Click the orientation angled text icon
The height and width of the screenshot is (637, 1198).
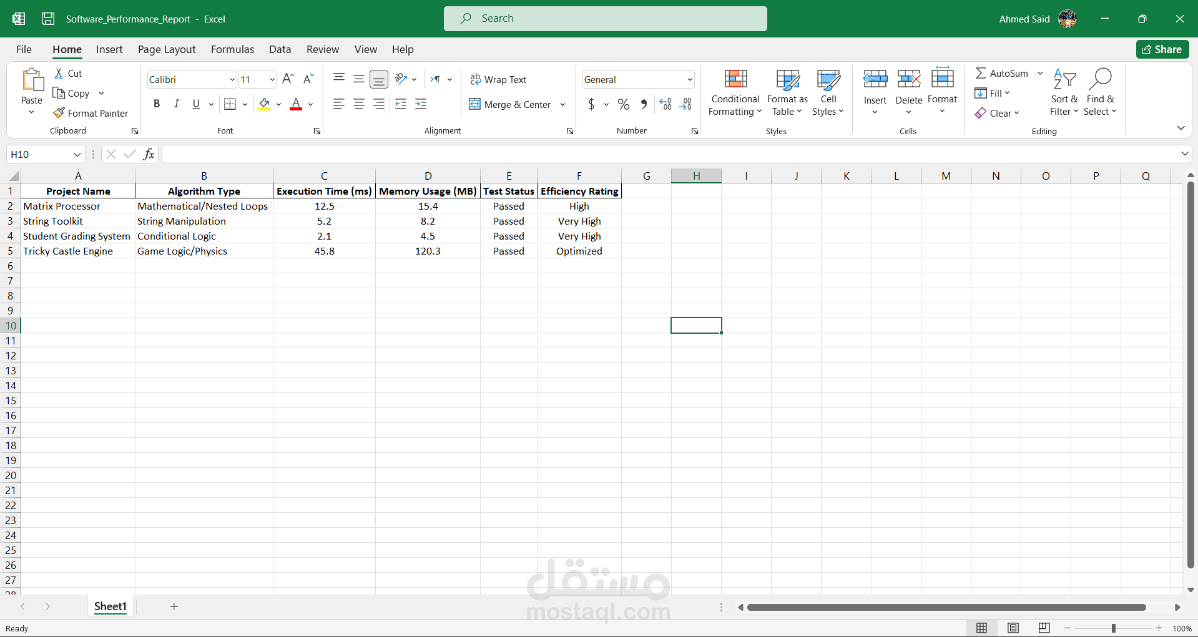pyautogui.click(x=401, y=79)
